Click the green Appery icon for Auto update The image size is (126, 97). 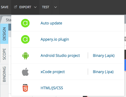pyautogui.click(x=25, y=23)
